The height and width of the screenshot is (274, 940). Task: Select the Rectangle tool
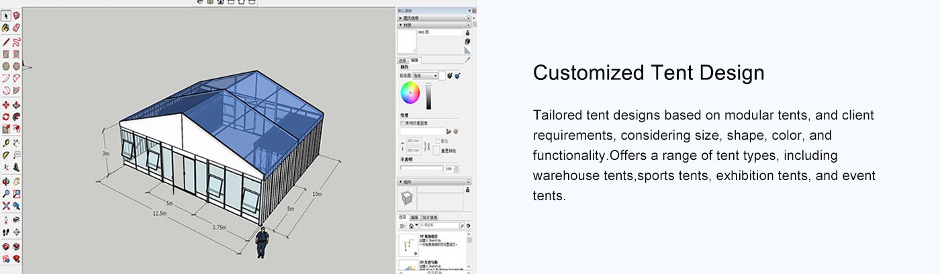[x=6, y=54]
